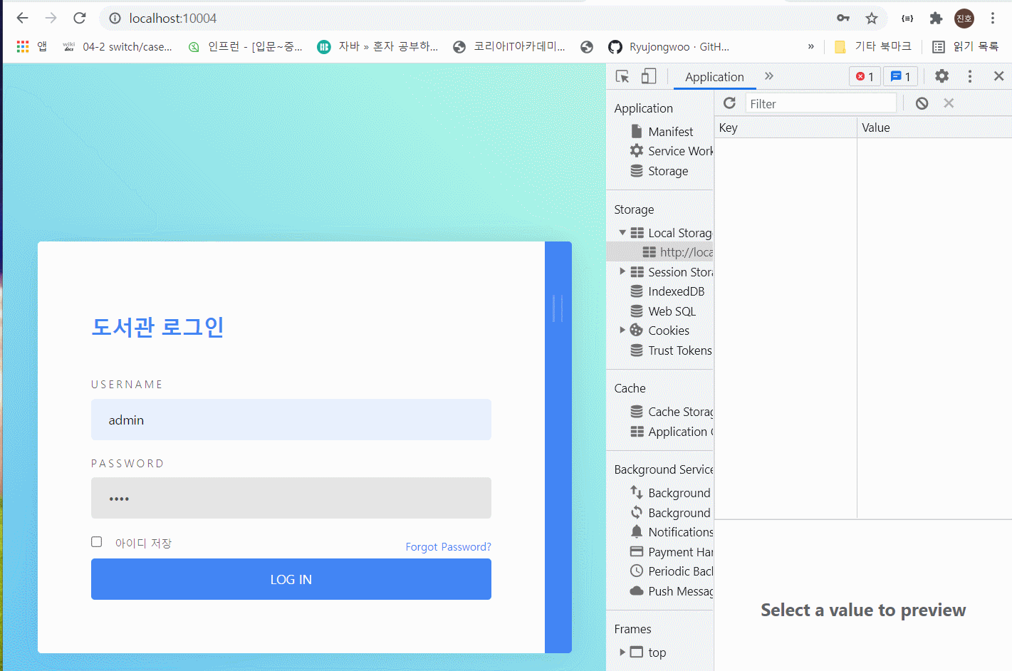Click the key icon in the address bar
The height and width of the screenshot is (671, 1012).
tap(843, 18)
